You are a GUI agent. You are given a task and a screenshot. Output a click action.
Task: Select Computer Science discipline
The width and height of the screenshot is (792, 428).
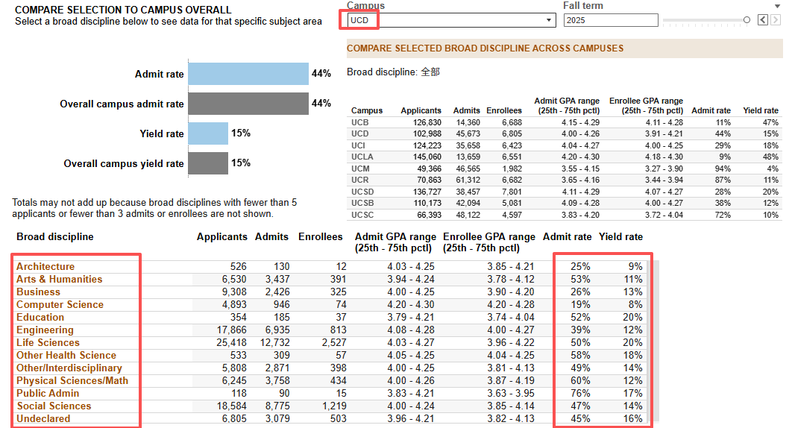(60, 305)
